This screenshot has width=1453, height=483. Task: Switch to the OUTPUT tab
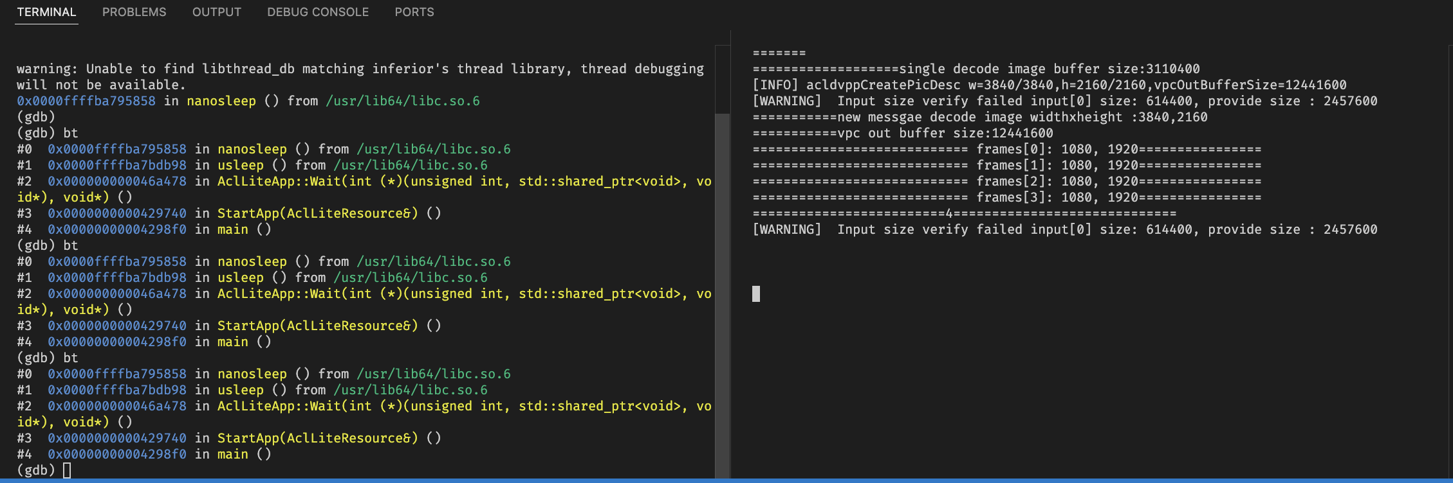click(217, 12)
